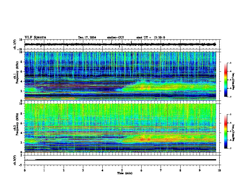The width and height of the screenshot is (247, 191).
Task: Click the ch.2 "Frequency (kHz)" axis label
Action: tap(17, 124)
